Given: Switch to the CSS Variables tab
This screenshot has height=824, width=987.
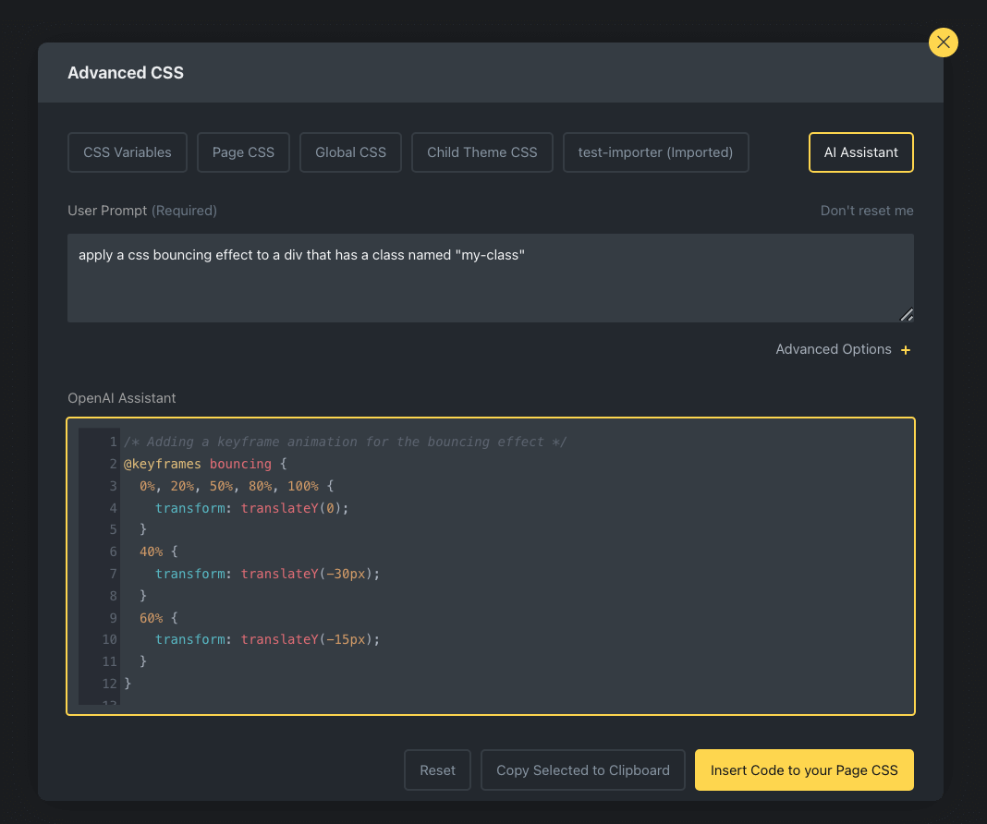Looking at the screenshot, I should pos(128,152).
